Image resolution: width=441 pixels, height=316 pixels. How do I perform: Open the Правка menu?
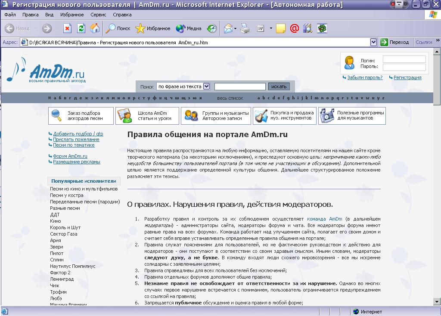[x=31, y=15]
